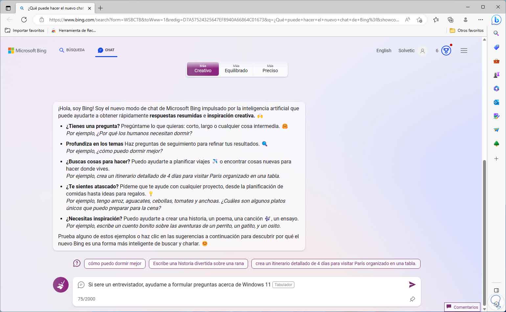
Task: Open the Collections icon in toolbar
Action: coord(450,20)
